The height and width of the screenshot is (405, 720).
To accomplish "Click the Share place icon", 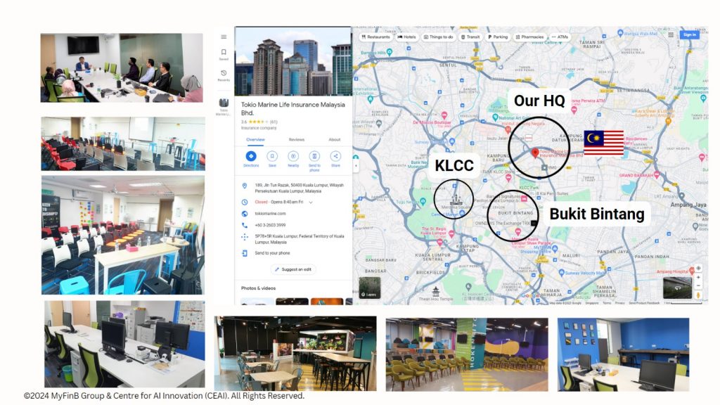I will [335, 156].
